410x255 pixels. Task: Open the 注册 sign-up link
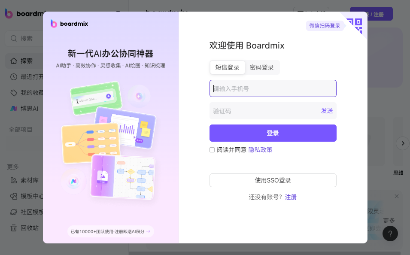(291, 197)
